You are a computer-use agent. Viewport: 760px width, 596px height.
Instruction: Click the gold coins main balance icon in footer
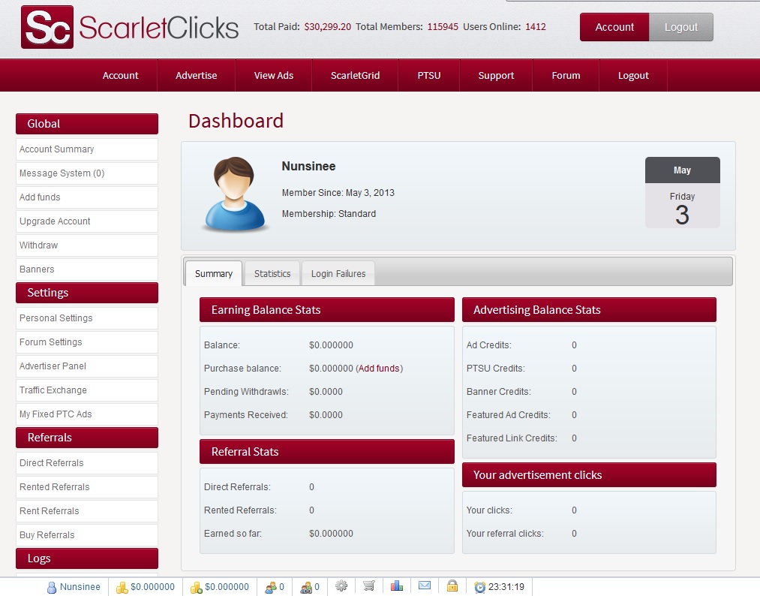[x=122, y=587]
